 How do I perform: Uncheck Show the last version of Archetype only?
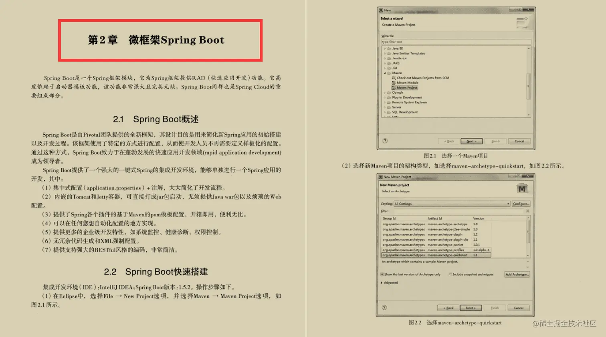point(382,274)
